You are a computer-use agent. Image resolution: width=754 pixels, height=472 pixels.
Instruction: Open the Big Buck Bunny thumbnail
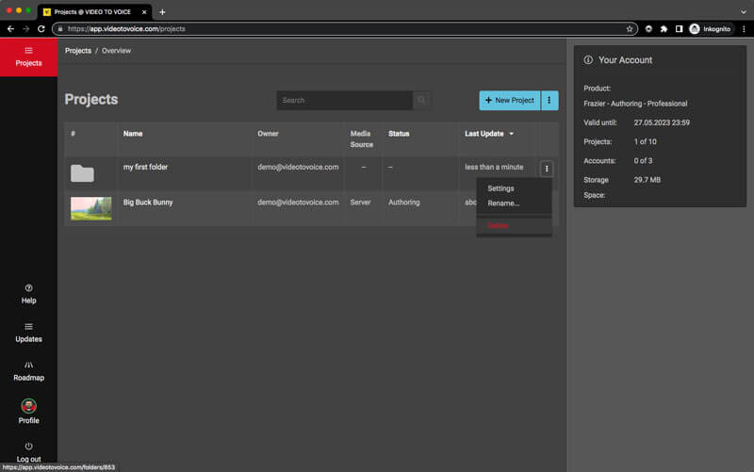pyautogui.click(x=90, y=208)
